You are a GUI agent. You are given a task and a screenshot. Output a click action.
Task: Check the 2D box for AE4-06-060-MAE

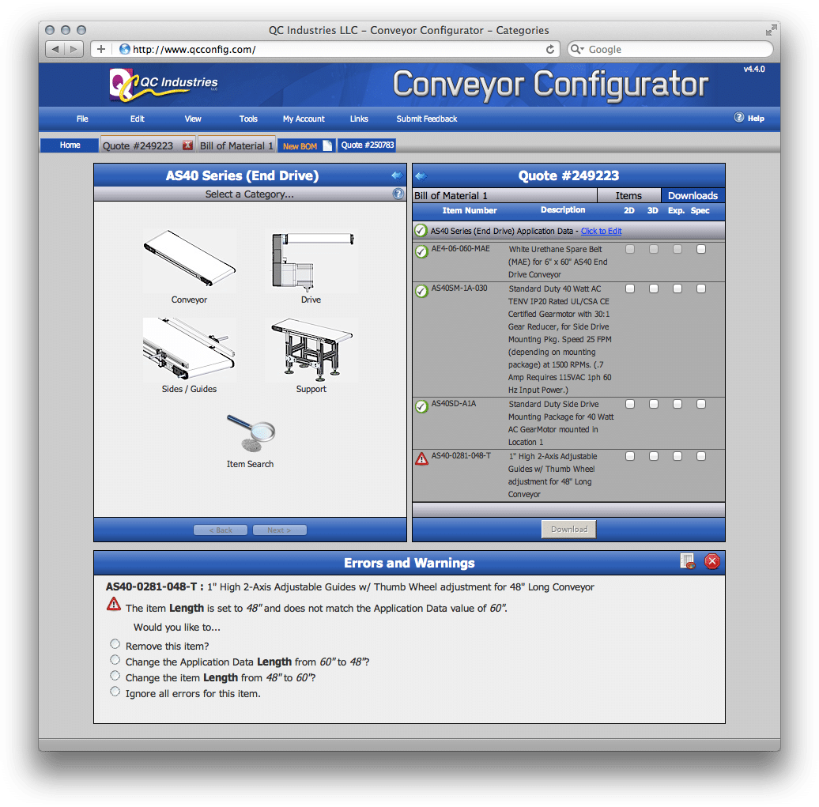629,249
